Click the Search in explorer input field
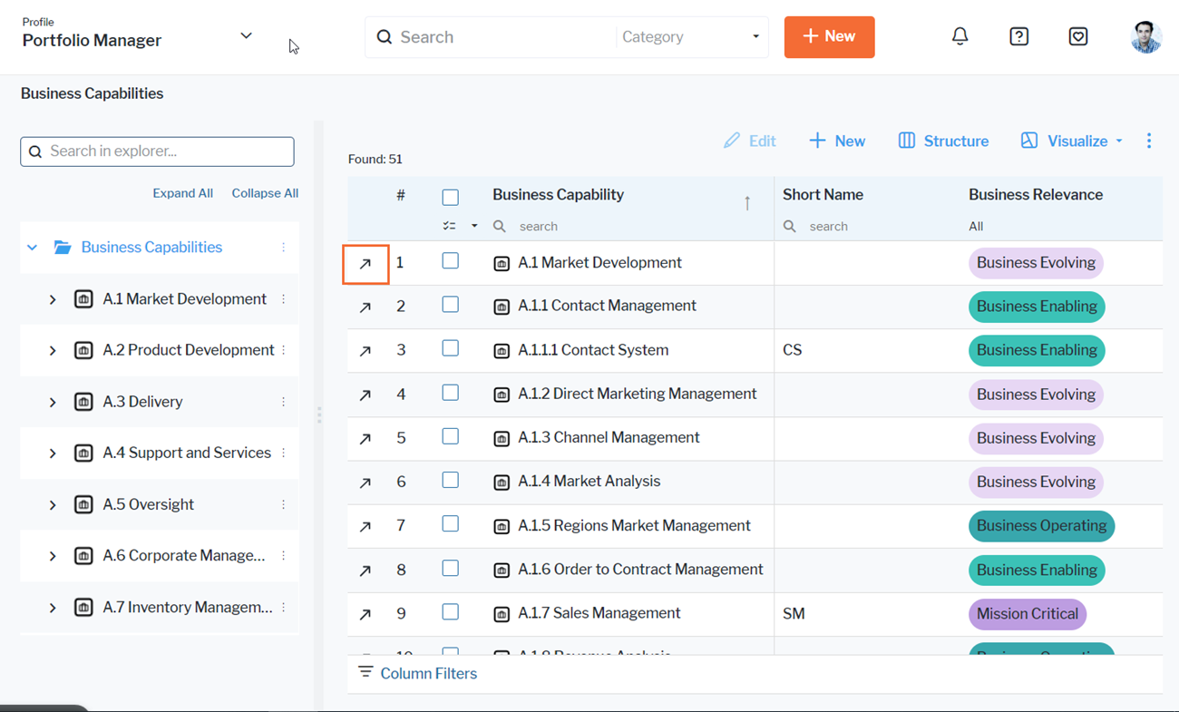The height and width of the screenshot is (712, 1179). click(158, 151)
